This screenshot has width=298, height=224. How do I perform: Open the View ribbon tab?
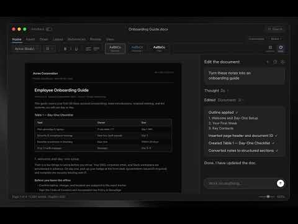pyautogui.click(x=110, y=39)
